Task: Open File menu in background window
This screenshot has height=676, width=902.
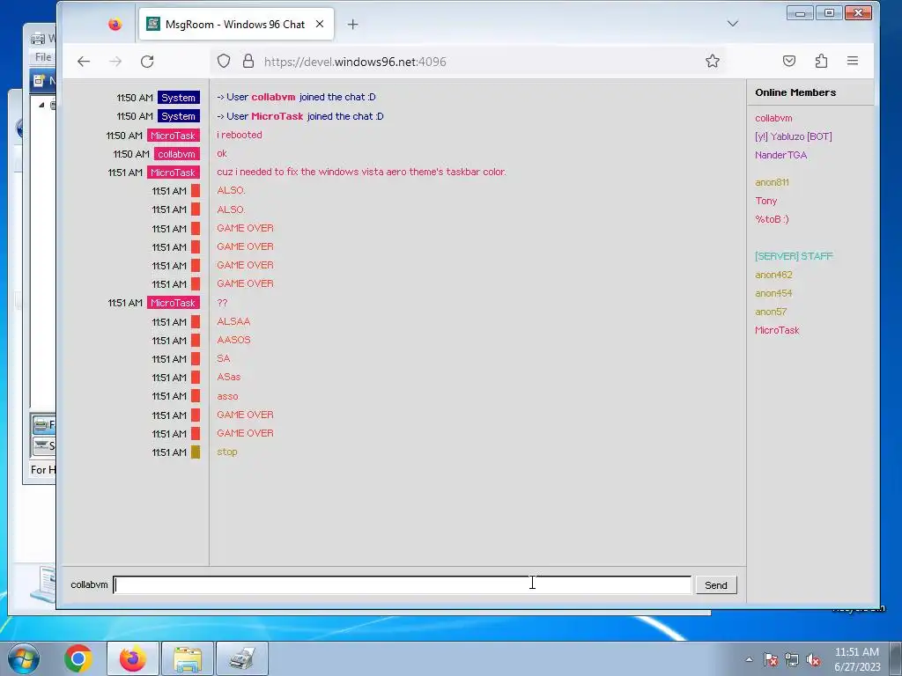Action: [x=43, y=57]
